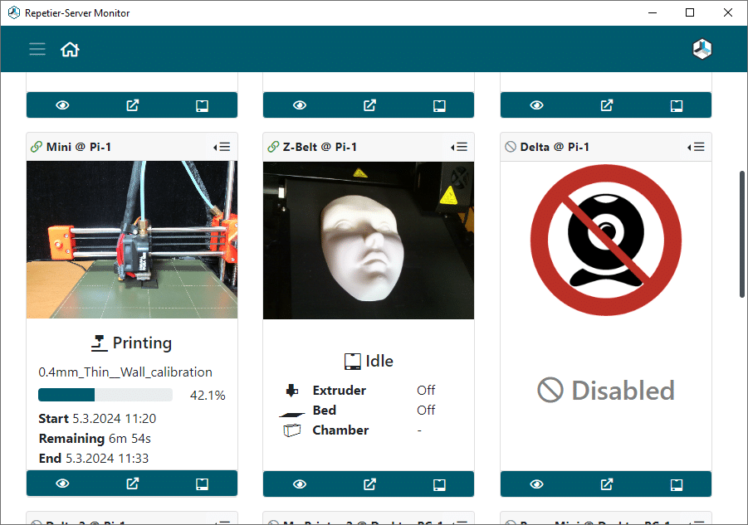The height and width of the screenshot is (525, 748).
Task: Expand the Z-Belt @ Pi-1 card menu
Action: (x=459, y=147)
